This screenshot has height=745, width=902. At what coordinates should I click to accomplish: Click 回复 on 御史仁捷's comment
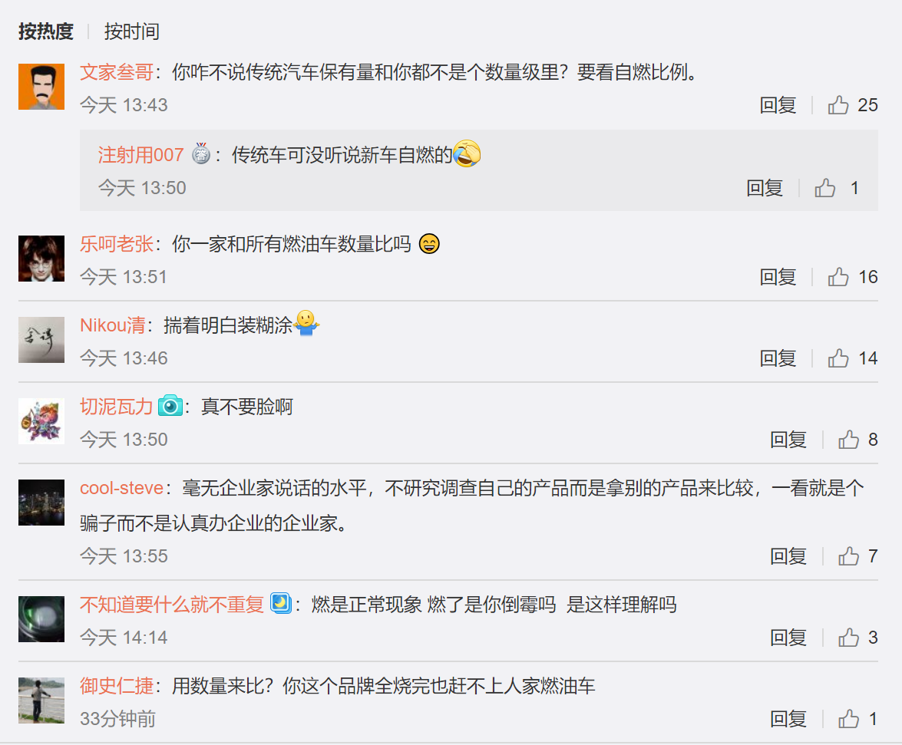[x=788, y=719]
